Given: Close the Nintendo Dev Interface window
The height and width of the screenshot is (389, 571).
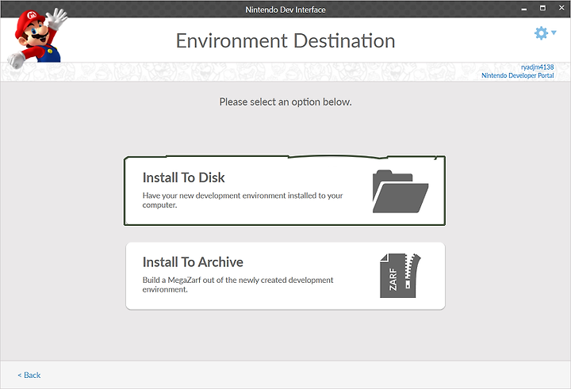Looking at the screenshot, I should click(x=561, y=8).
